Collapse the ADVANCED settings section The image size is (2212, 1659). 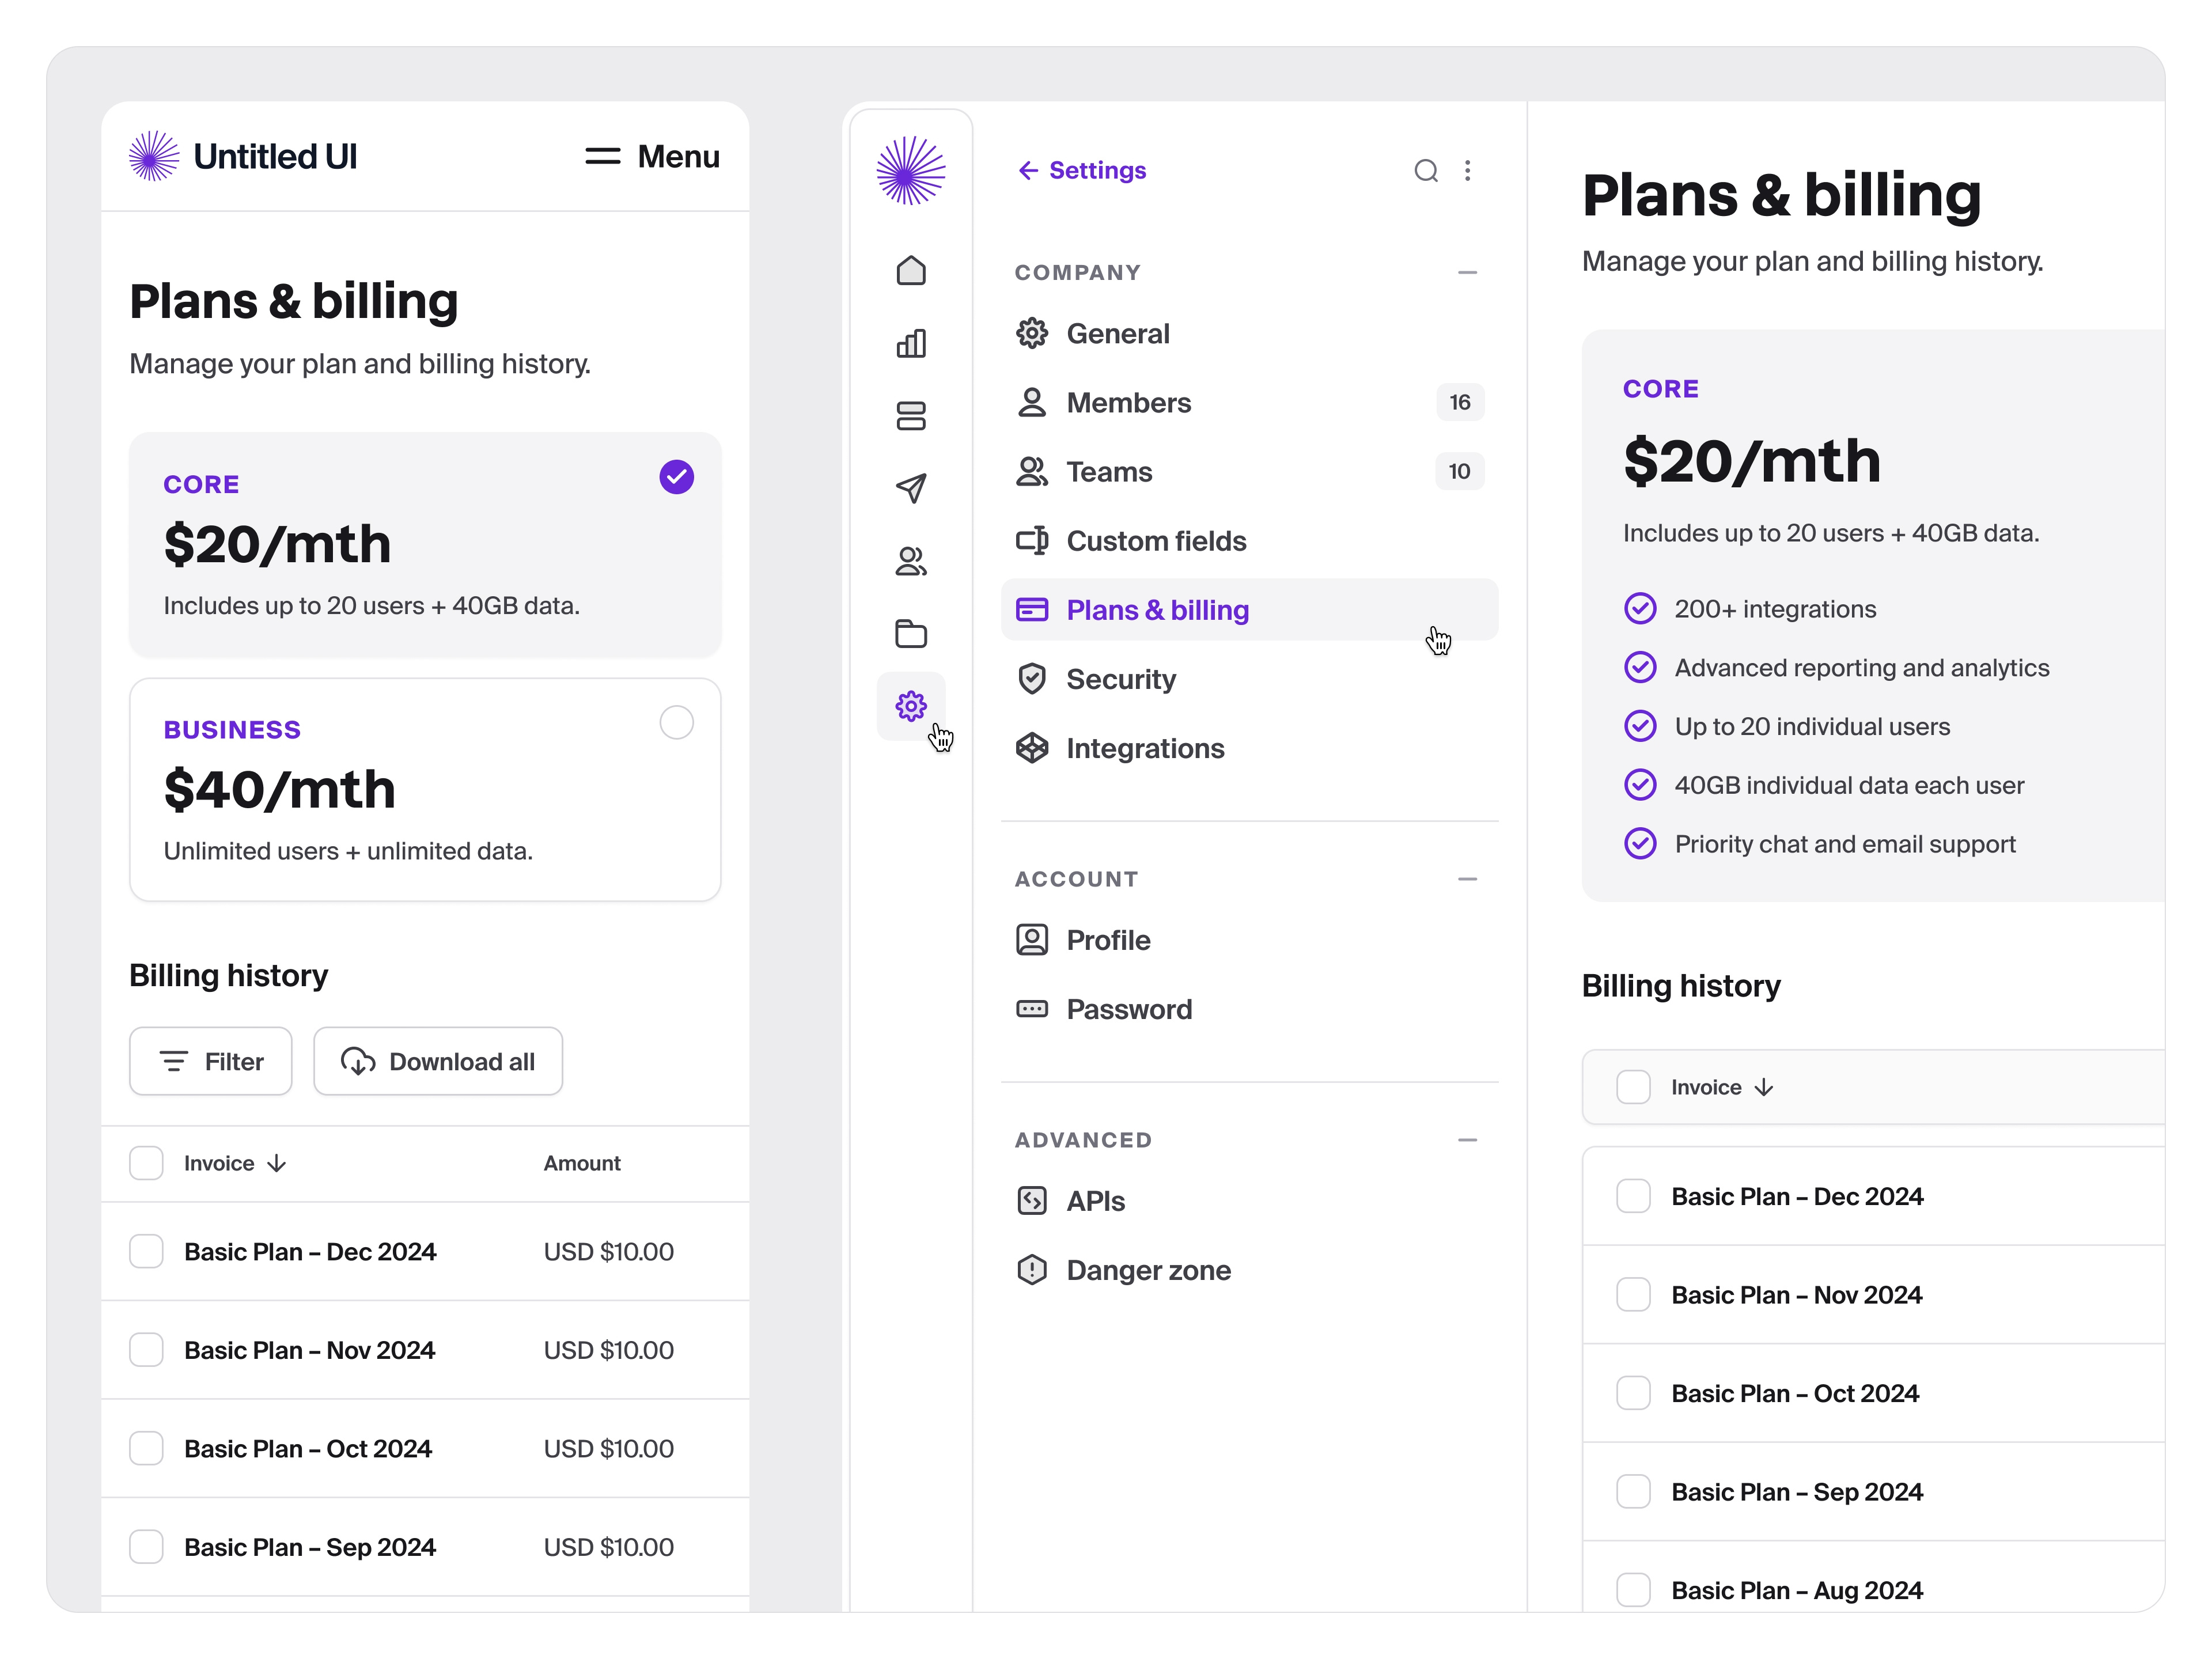(x=1468, y=1139)
